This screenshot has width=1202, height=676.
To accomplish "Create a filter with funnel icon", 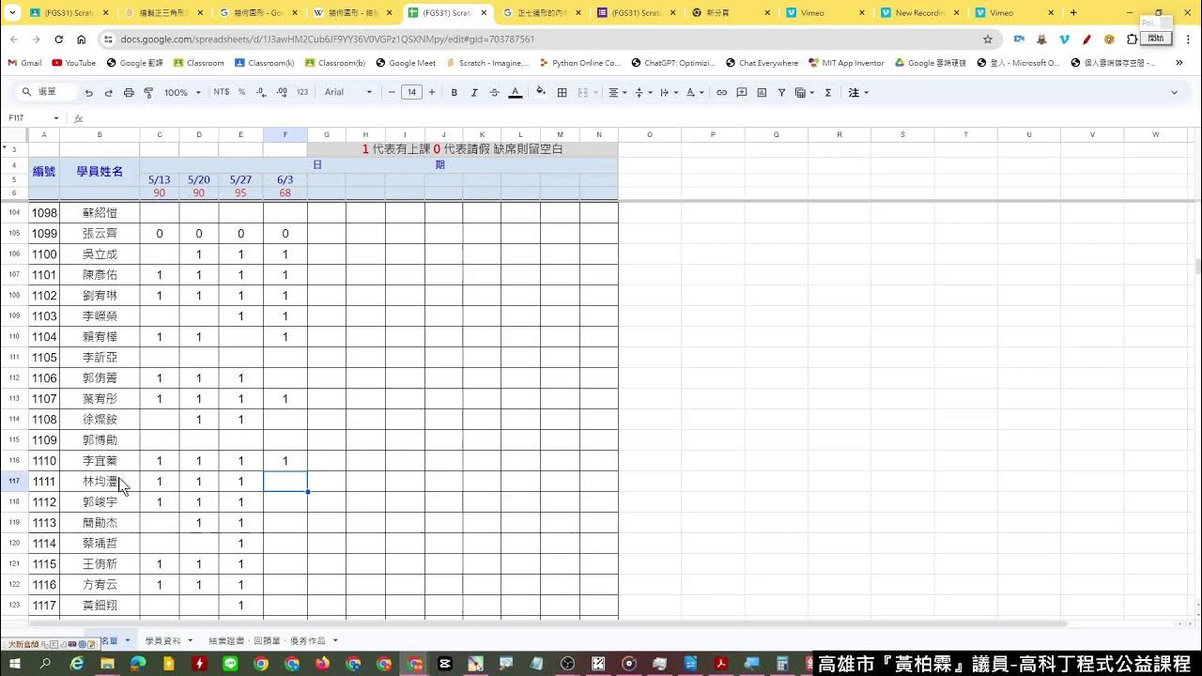I will tap(781, 92).
